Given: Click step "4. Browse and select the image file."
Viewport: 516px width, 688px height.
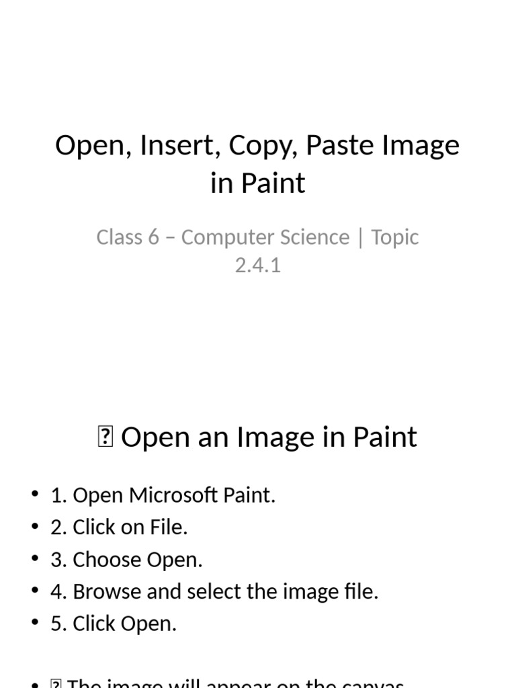Looking at the screenshot, I should (214, 592).
